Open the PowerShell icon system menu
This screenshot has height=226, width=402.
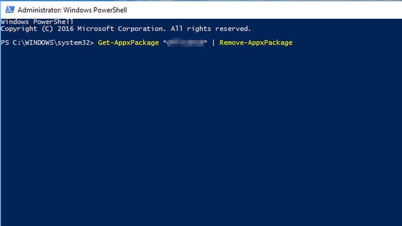coord(10,10)
